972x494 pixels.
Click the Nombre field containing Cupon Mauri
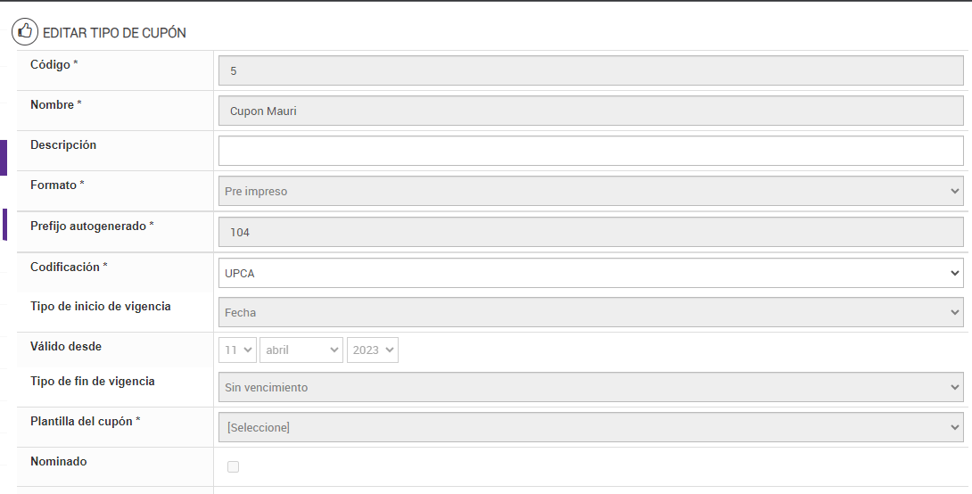tap(590, 111)
